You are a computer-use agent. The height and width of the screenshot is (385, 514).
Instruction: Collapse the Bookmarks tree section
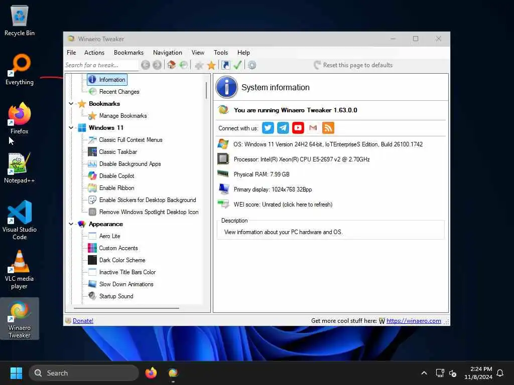(x=71, y=104)
